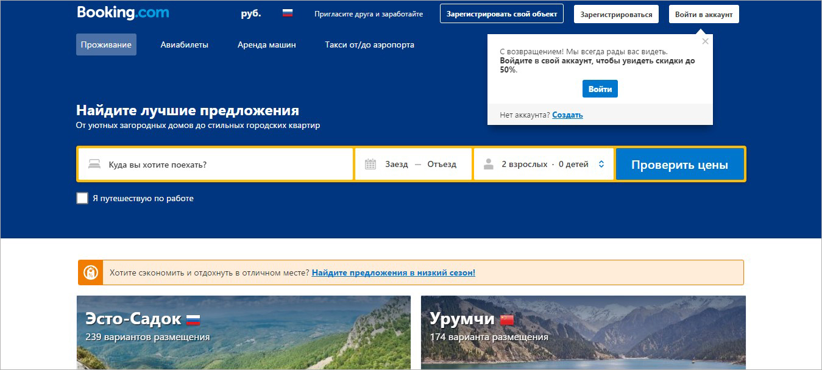Image resolution: width=822 pixels, height=370 pixels.
Task: Toggle "Я путешествую по работе" checkbox
Action: [82, 198]
